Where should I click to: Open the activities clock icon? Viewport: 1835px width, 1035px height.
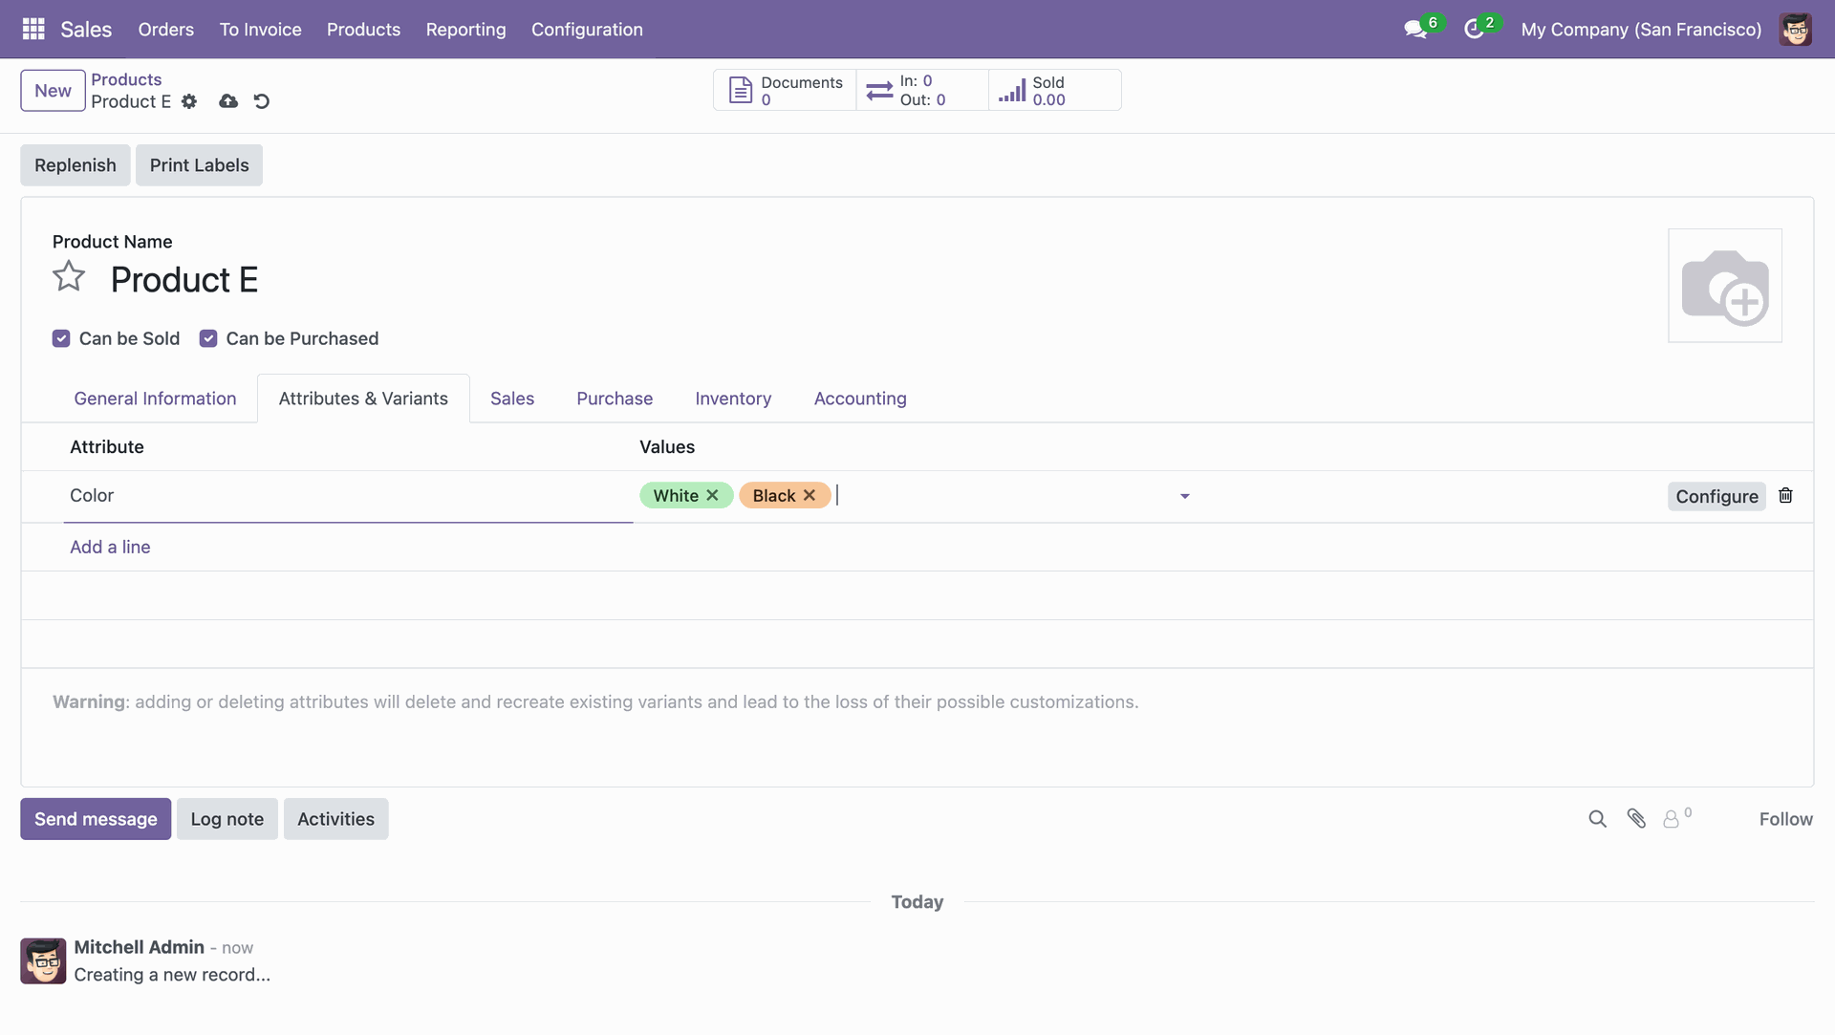tap(1474, 30)
